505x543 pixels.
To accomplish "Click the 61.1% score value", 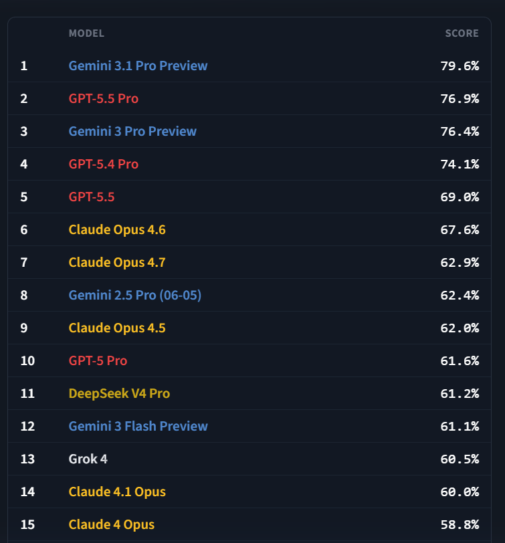I will (x=460, y=426).
